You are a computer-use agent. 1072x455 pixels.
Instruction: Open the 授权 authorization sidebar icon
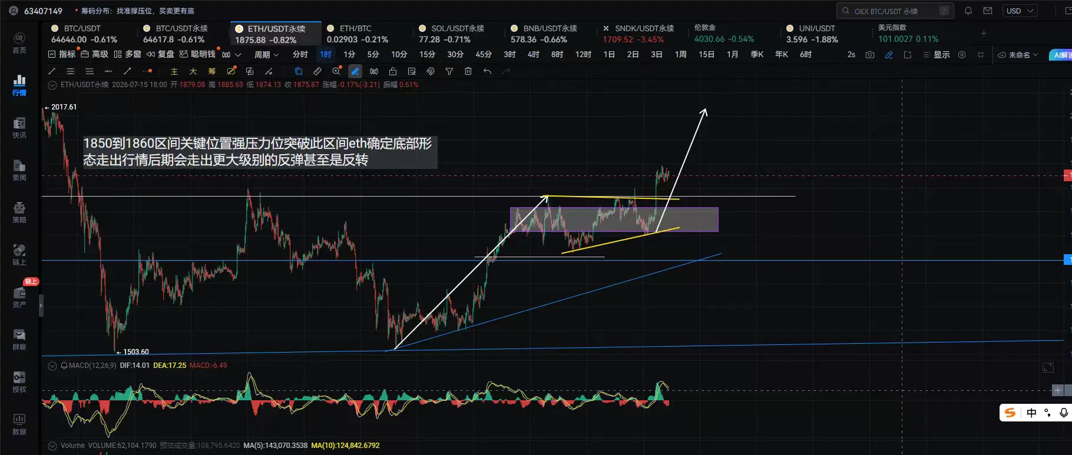pyautogui.click(x=19, y=381)
